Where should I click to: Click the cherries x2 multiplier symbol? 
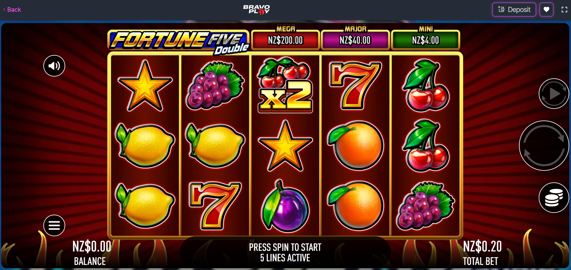(285, 85)
